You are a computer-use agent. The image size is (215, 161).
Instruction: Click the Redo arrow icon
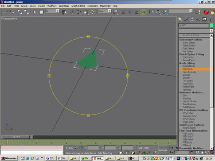pos(12,11)
